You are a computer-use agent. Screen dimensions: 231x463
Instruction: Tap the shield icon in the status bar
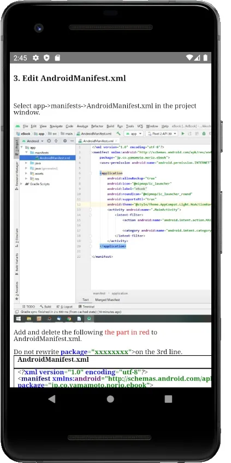click(46, 58)
